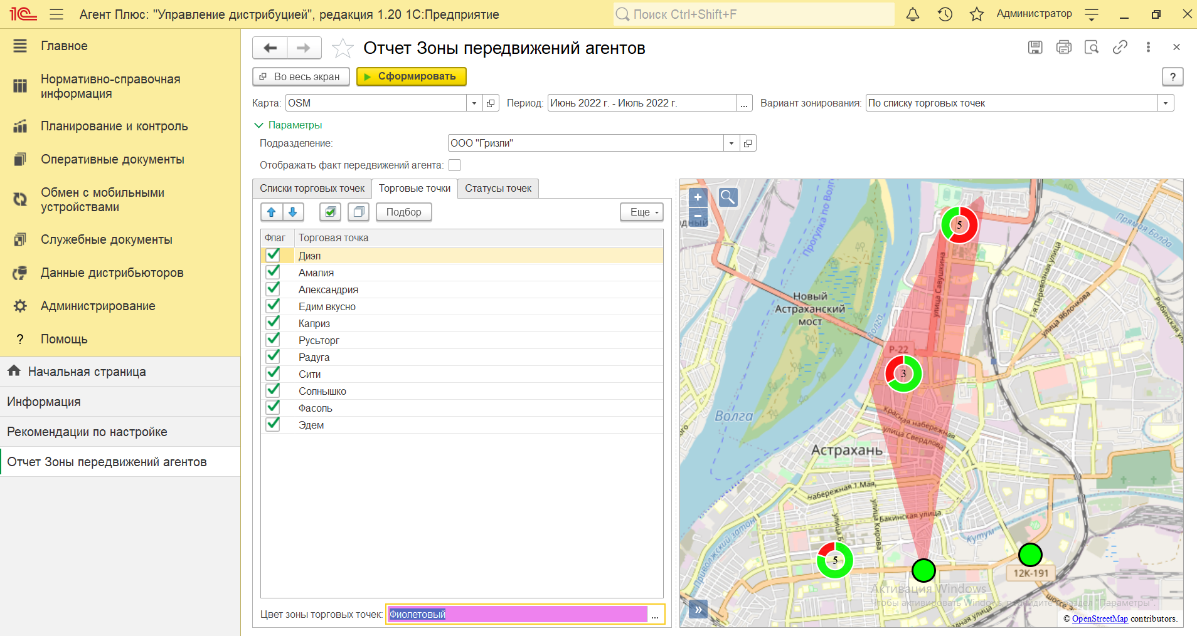Collapse the Параметры section
This screenshot has width=1197, height=636.
point(288,125)
